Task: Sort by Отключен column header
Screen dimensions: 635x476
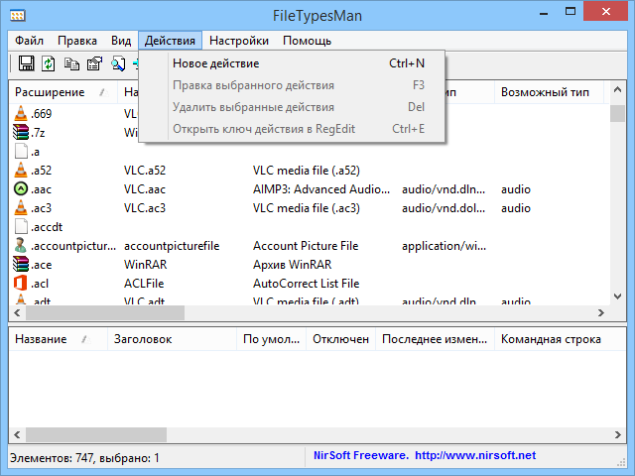Action: click(341, 339)
